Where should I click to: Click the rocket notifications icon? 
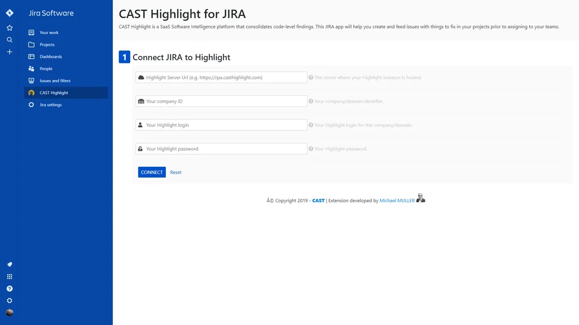tap(9, 264)
